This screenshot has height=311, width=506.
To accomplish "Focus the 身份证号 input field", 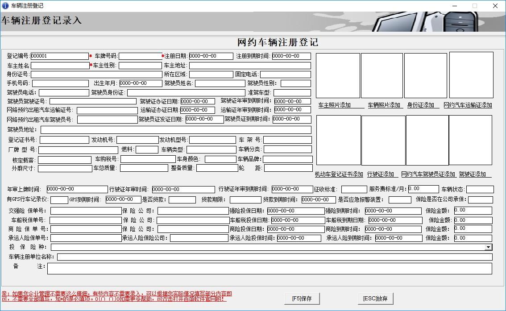I will click(x=96, y=74).
